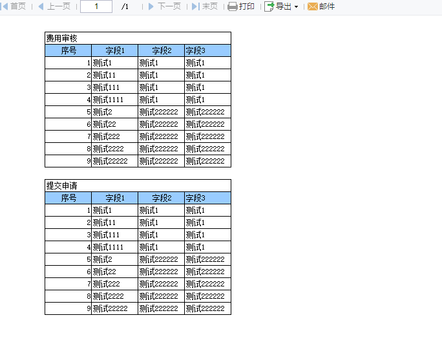Click row number 9 in 费用审核 table
Viewport: 442px width, 344px height.
pos(68,161)
